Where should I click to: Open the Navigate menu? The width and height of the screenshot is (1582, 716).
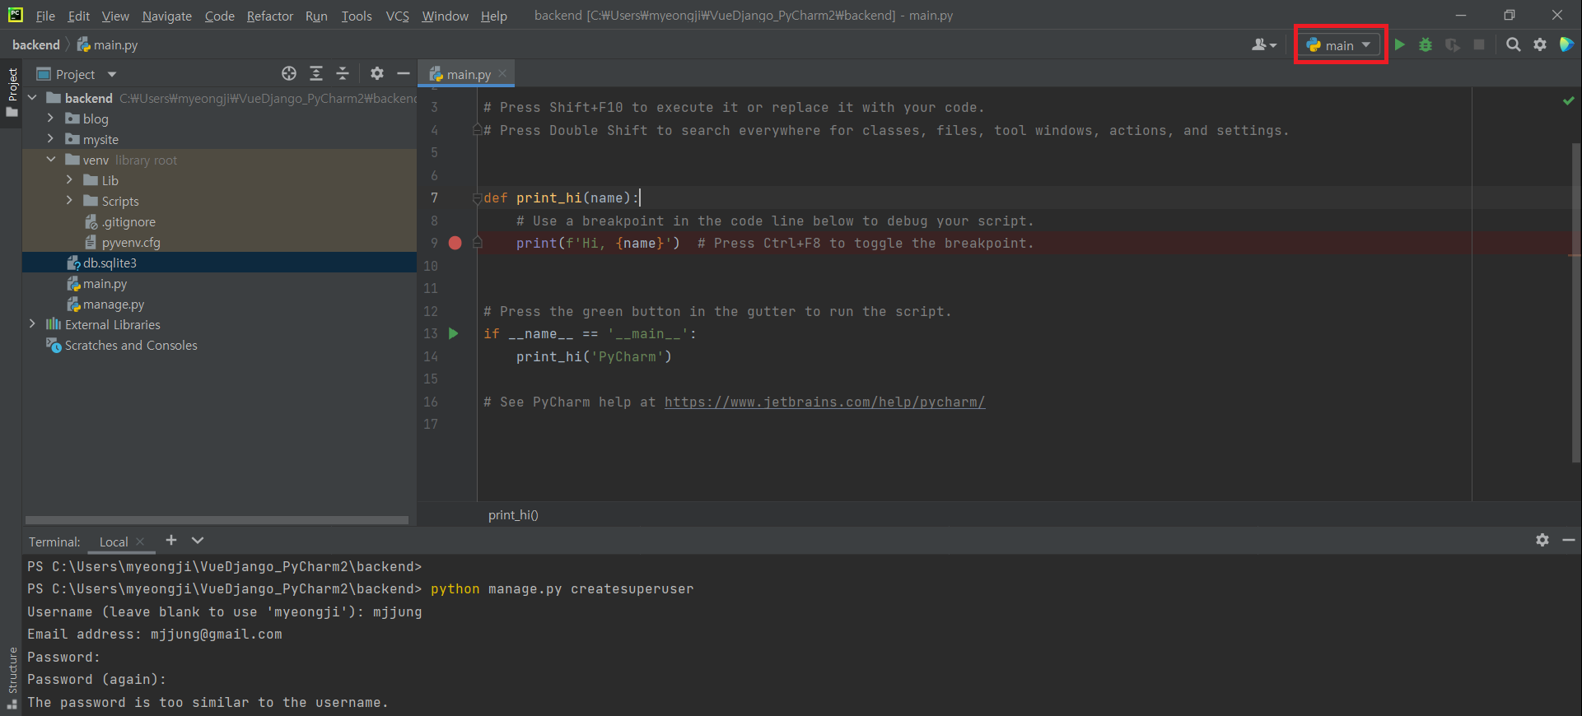click(166, 16)
